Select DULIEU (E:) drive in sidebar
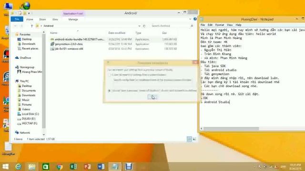This screenshot has height=171, width=305. click(x=29, y=118)
